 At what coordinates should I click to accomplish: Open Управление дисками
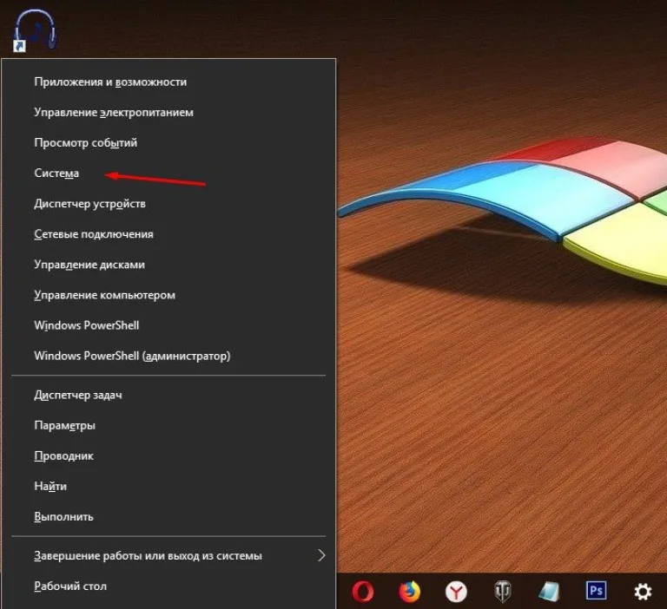[x=168, y=265]
